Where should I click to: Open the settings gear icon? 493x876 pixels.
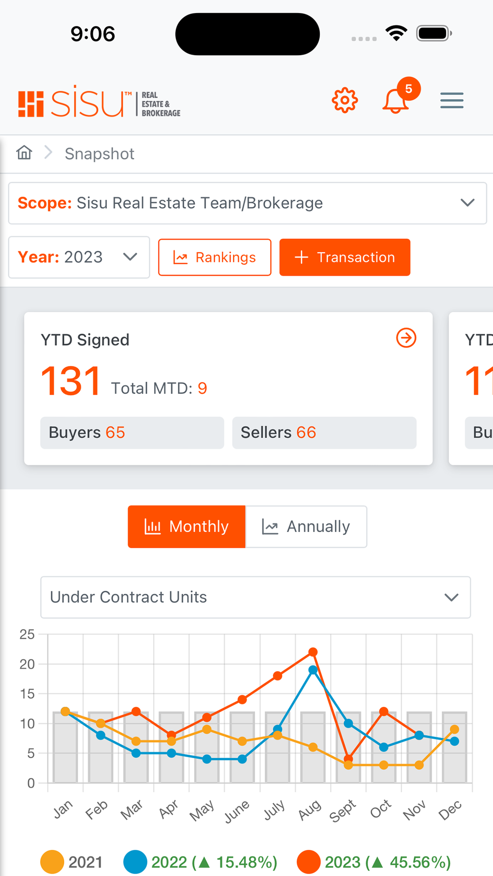pos(345,101)
